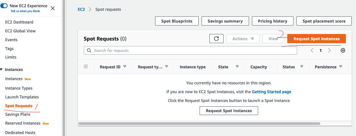Open the Actions dropdown

pos(243,39)
